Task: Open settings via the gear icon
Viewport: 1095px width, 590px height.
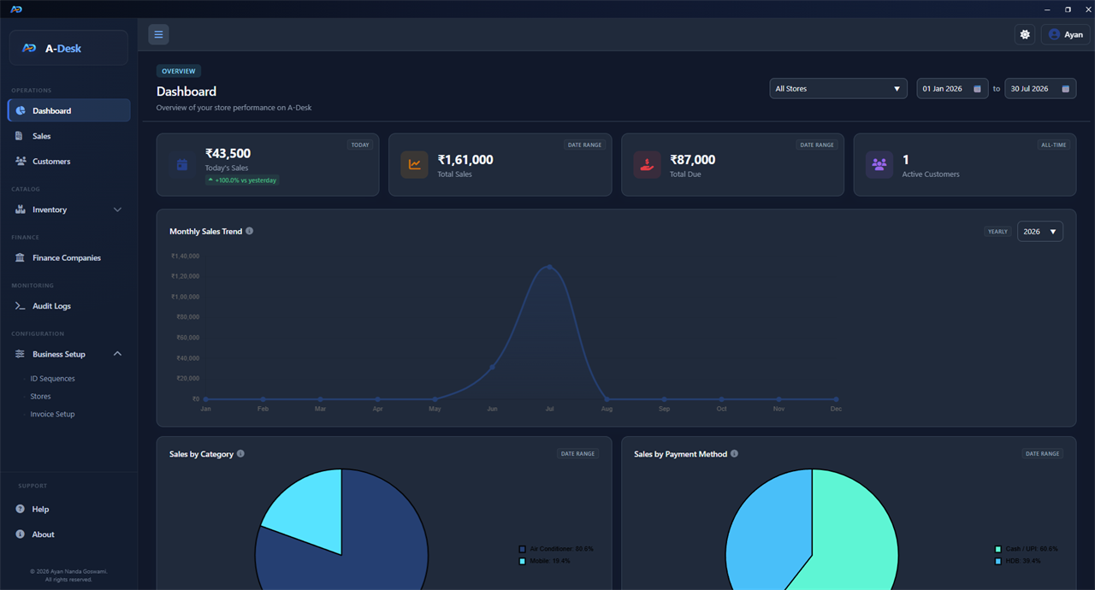Action: pyautogui.click(x=1025, y=34)
